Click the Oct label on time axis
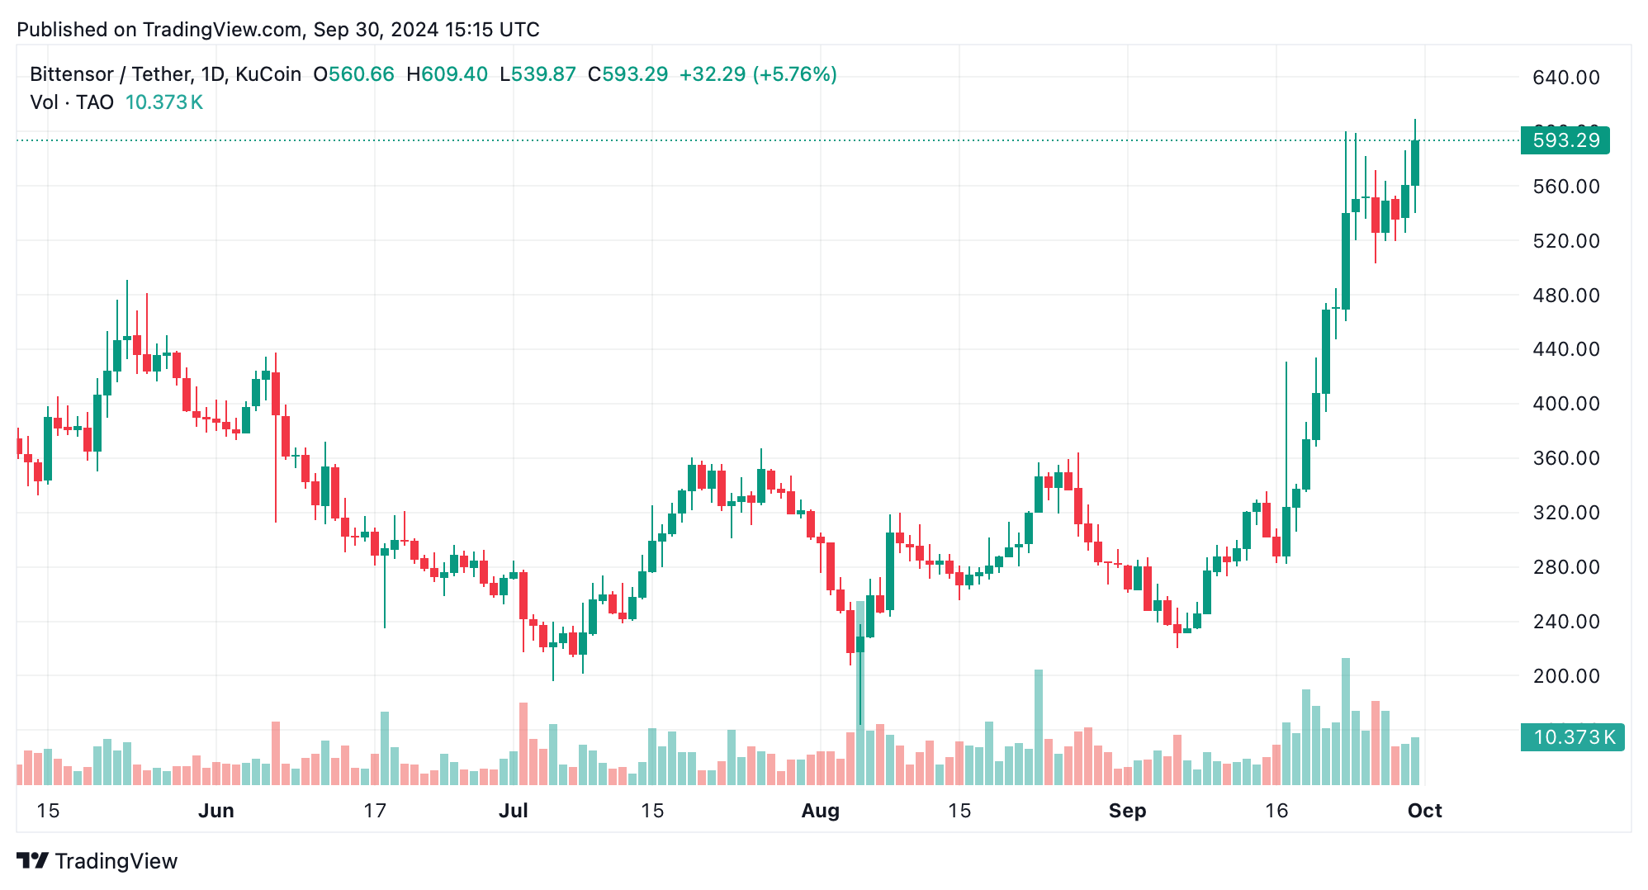 pyautogui.click(x=1425, y=811)
